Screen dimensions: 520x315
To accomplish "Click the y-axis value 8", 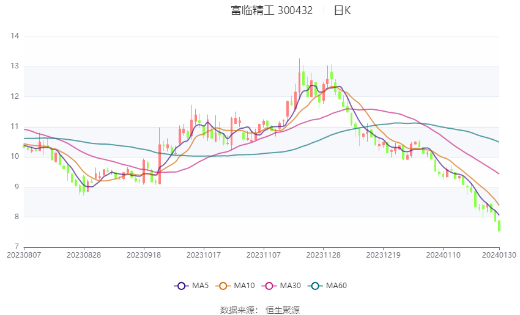I will point(17,217).
